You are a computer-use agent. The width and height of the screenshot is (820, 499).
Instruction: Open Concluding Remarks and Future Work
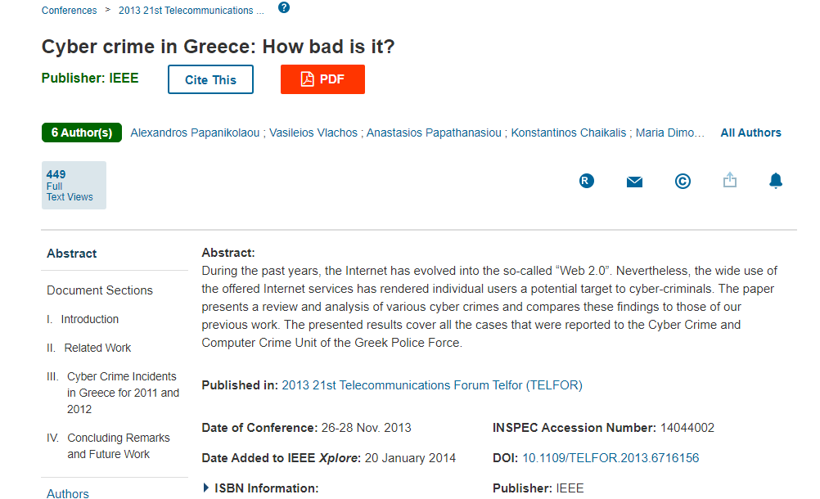118,446
